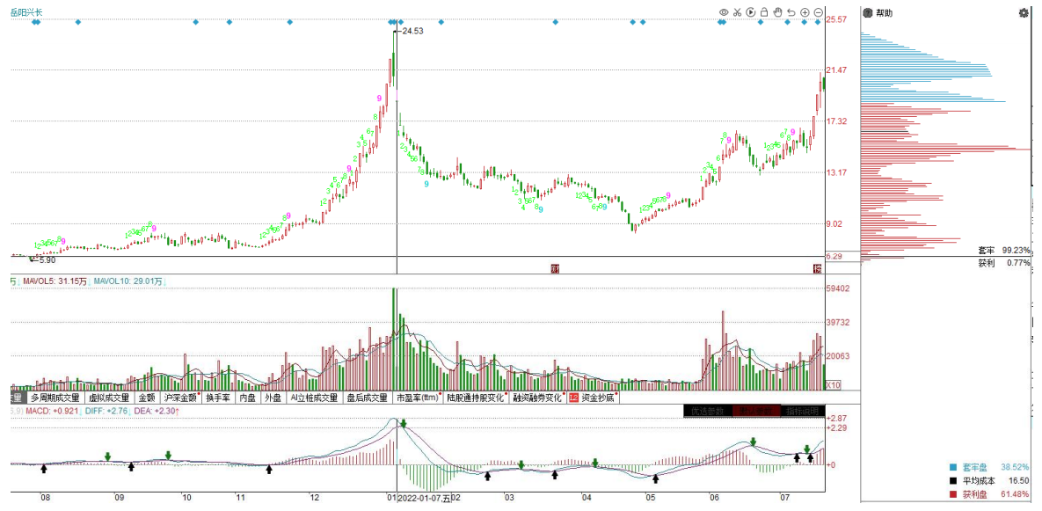Click the 岳阳兴长 stock name label
Image resolution: width=1042 pixels, height=511 pixels.
click(x=26, y=12)
